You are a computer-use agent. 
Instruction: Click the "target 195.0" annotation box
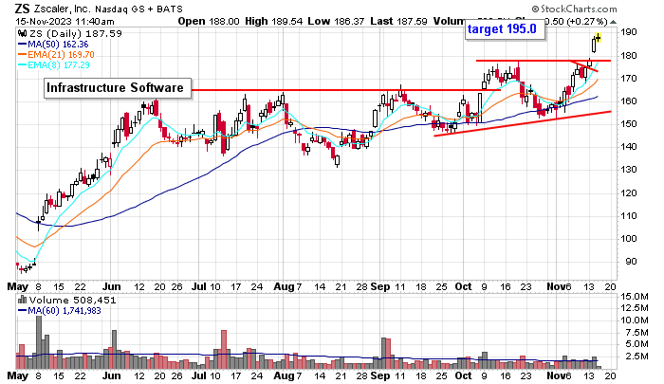click(505, 29)
